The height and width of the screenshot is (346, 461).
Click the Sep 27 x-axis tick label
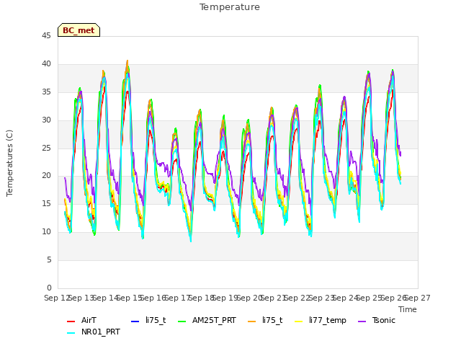click(x=418, y=298)
